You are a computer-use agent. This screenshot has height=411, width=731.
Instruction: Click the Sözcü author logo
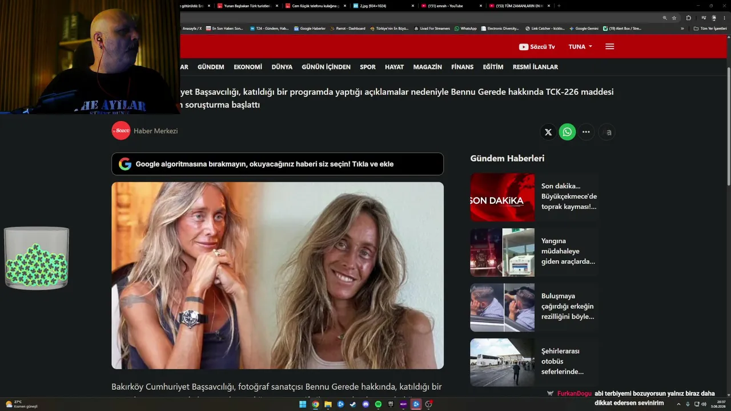click(121, 131)
